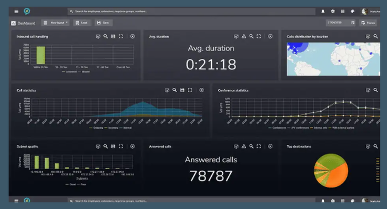Click the magnifier on Call statistics
This screenshot has height=209, width=387.
pyautogui.click(x=175, y=90)
